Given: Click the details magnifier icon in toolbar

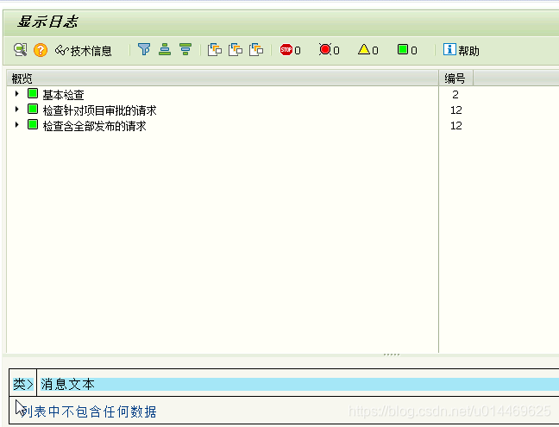Looking at the screenshot, I should click(21, 50).
